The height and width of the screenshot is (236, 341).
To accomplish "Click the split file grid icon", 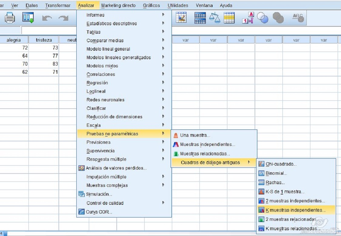I will tap(200, 18).
